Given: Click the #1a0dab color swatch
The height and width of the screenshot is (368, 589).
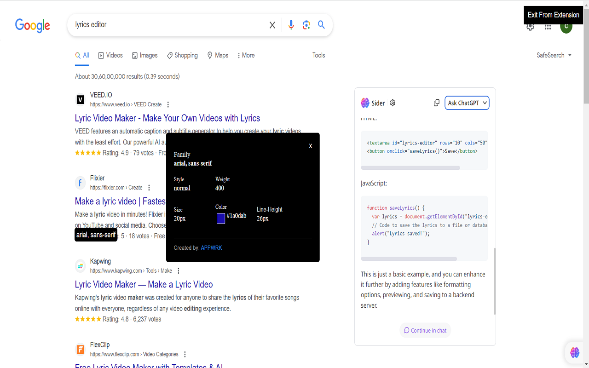Looking at the screenshot, I should pos(221,218).
